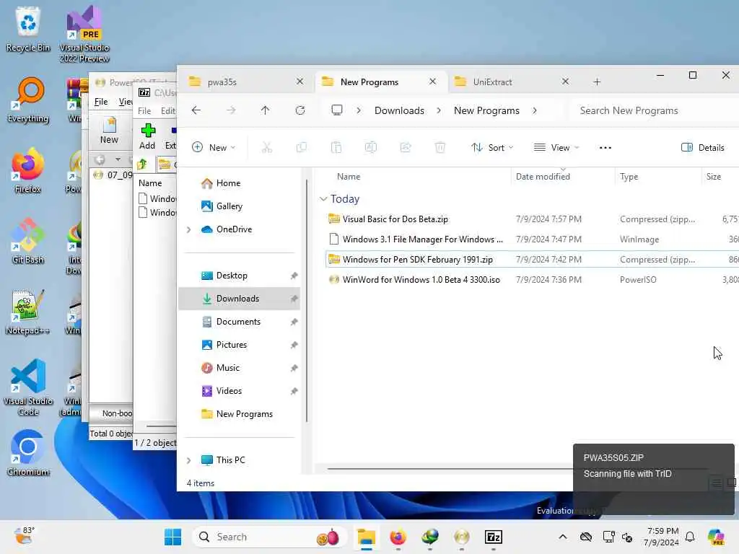The image size is (739, 554).
Task: Close the pwa35s tab
Action: pos(299,82)
